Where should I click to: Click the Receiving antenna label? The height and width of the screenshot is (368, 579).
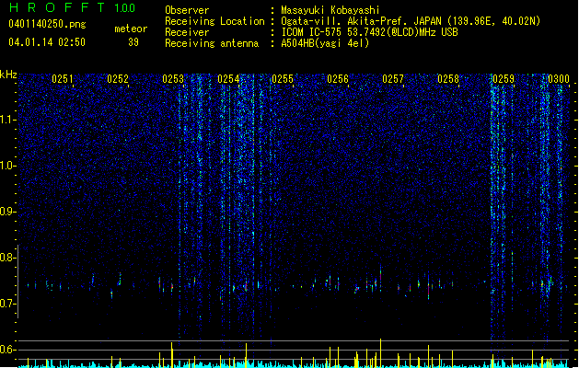212,43
